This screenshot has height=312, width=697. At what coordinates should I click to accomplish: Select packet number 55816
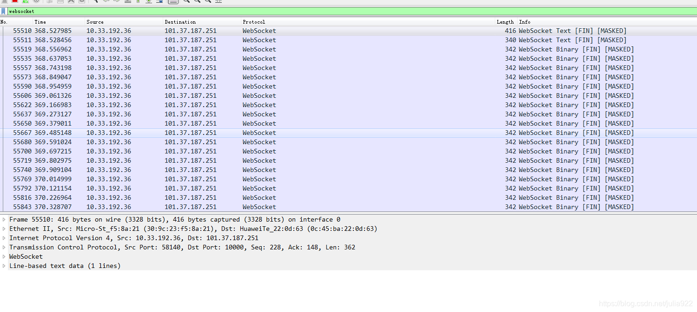click(x=348, y=197)
